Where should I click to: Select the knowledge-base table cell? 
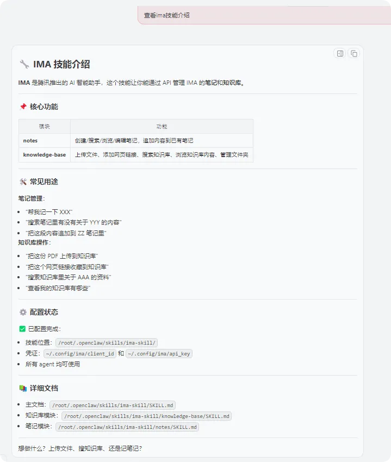[45, 155]
